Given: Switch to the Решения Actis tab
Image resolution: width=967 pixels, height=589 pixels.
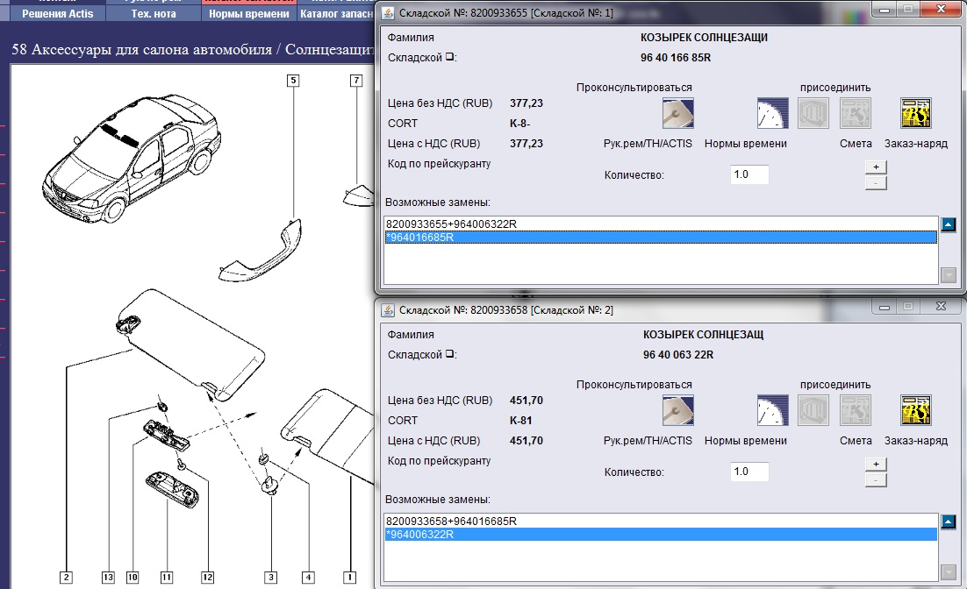Looking at the screenshot, I should tap(57, 14).
